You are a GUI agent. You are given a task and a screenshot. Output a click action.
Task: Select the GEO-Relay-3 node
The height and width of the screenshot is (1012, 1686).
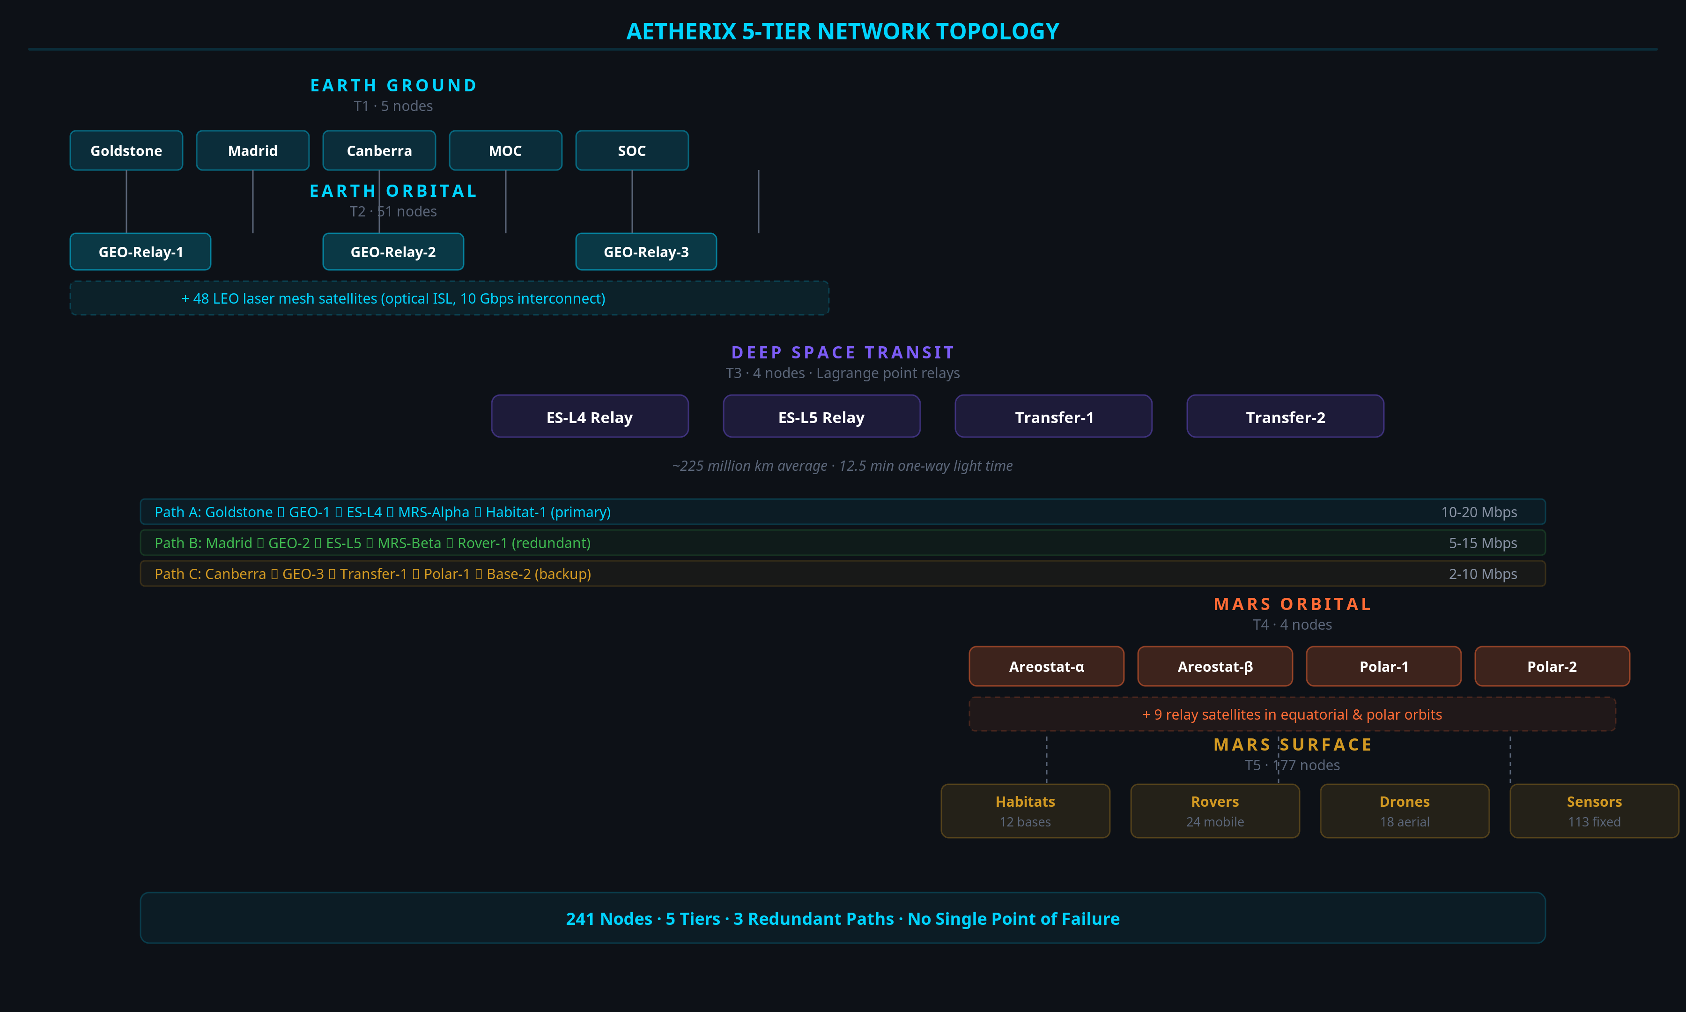click(646, 252)
